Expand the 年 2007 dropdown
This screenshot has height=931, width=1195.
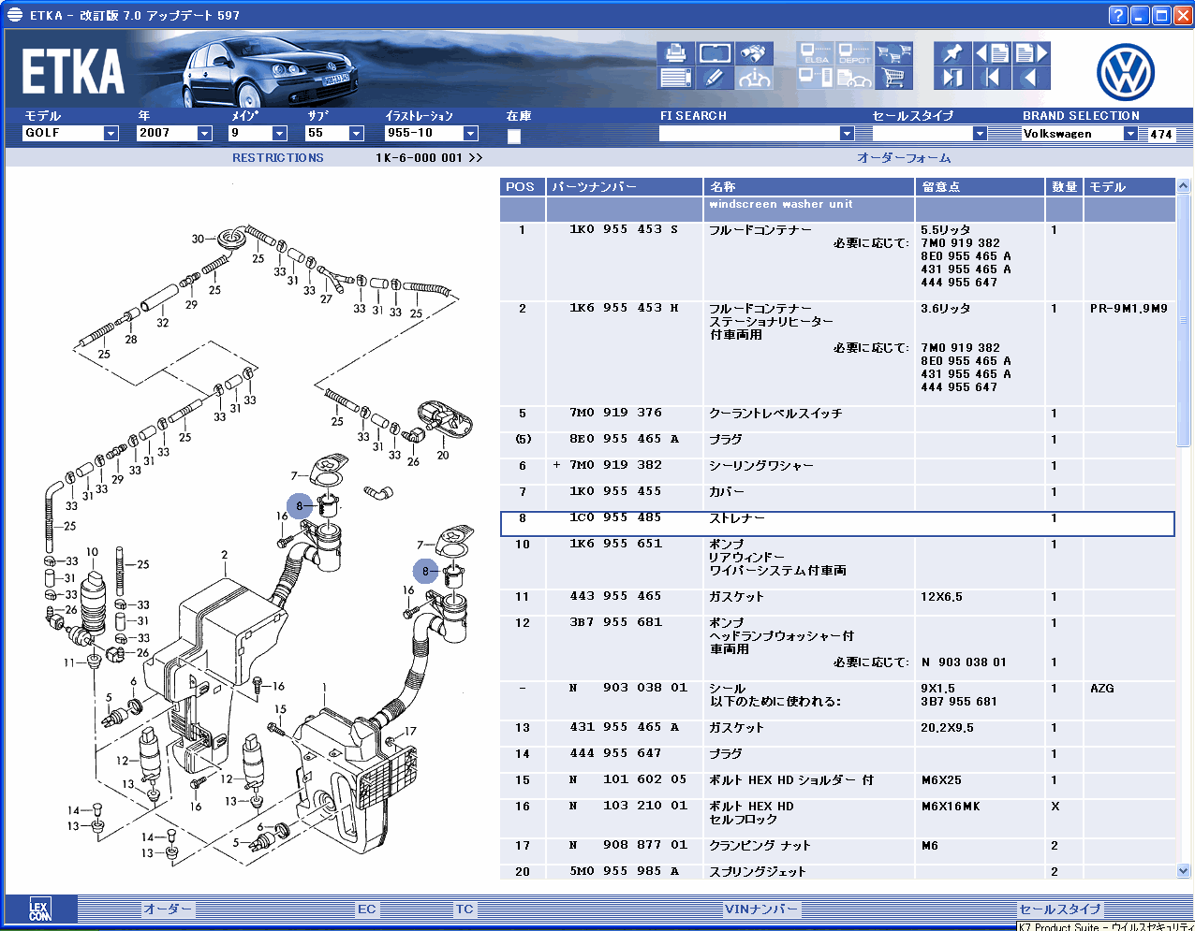(204, 134)
